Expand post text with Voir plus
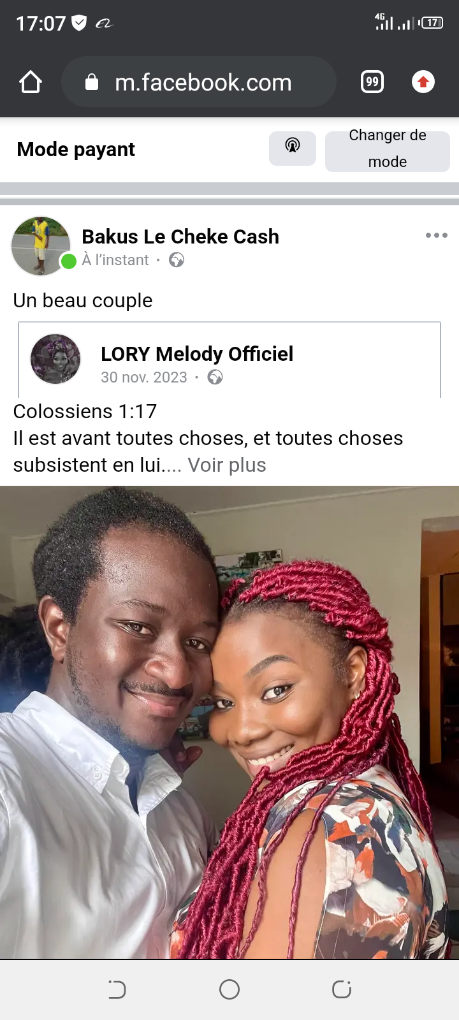 point(227,465)
